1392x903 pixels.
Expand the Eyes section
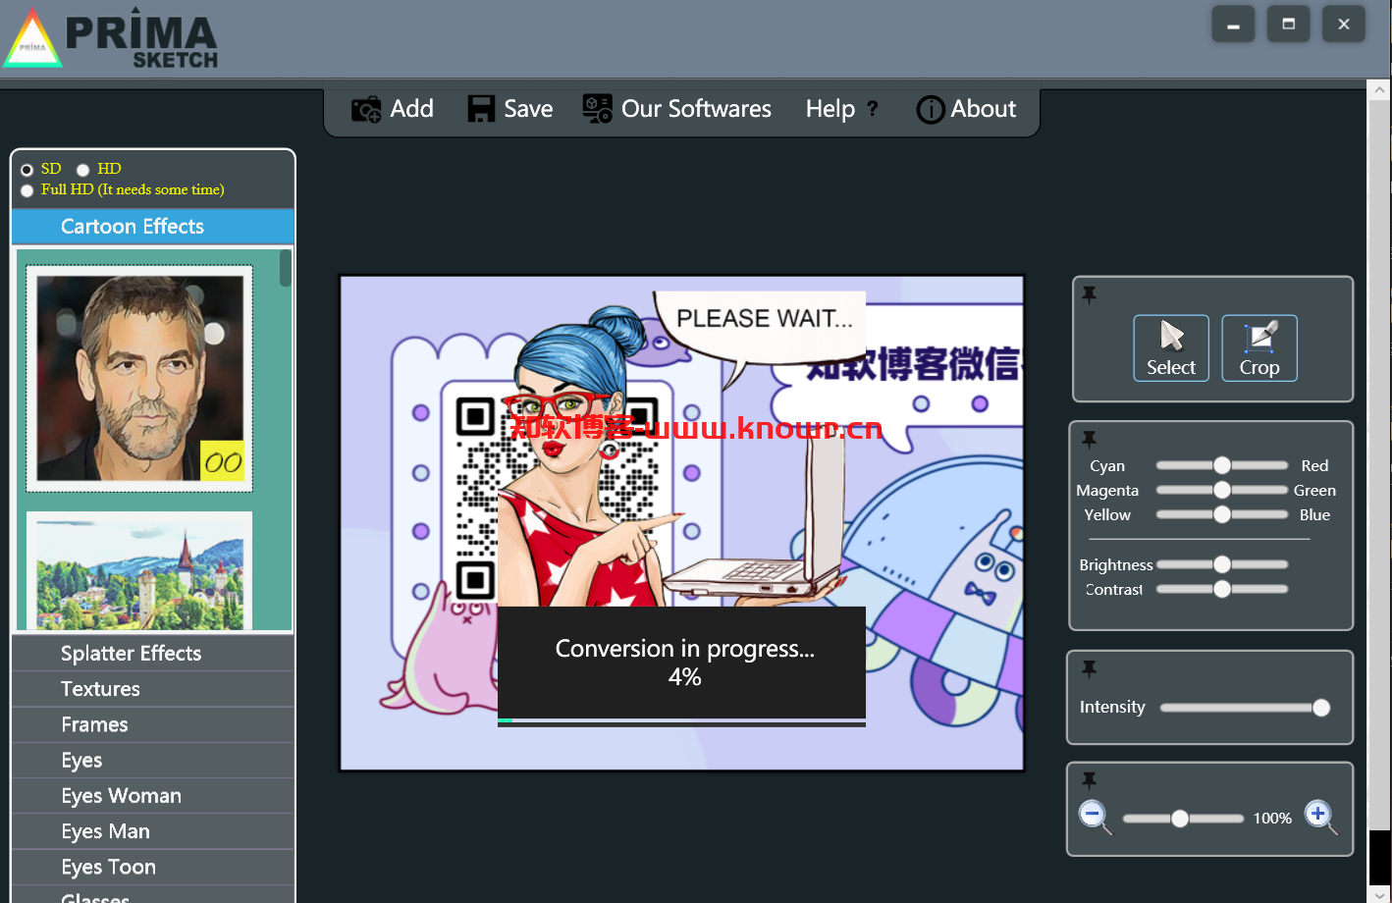tap(153, 761)
